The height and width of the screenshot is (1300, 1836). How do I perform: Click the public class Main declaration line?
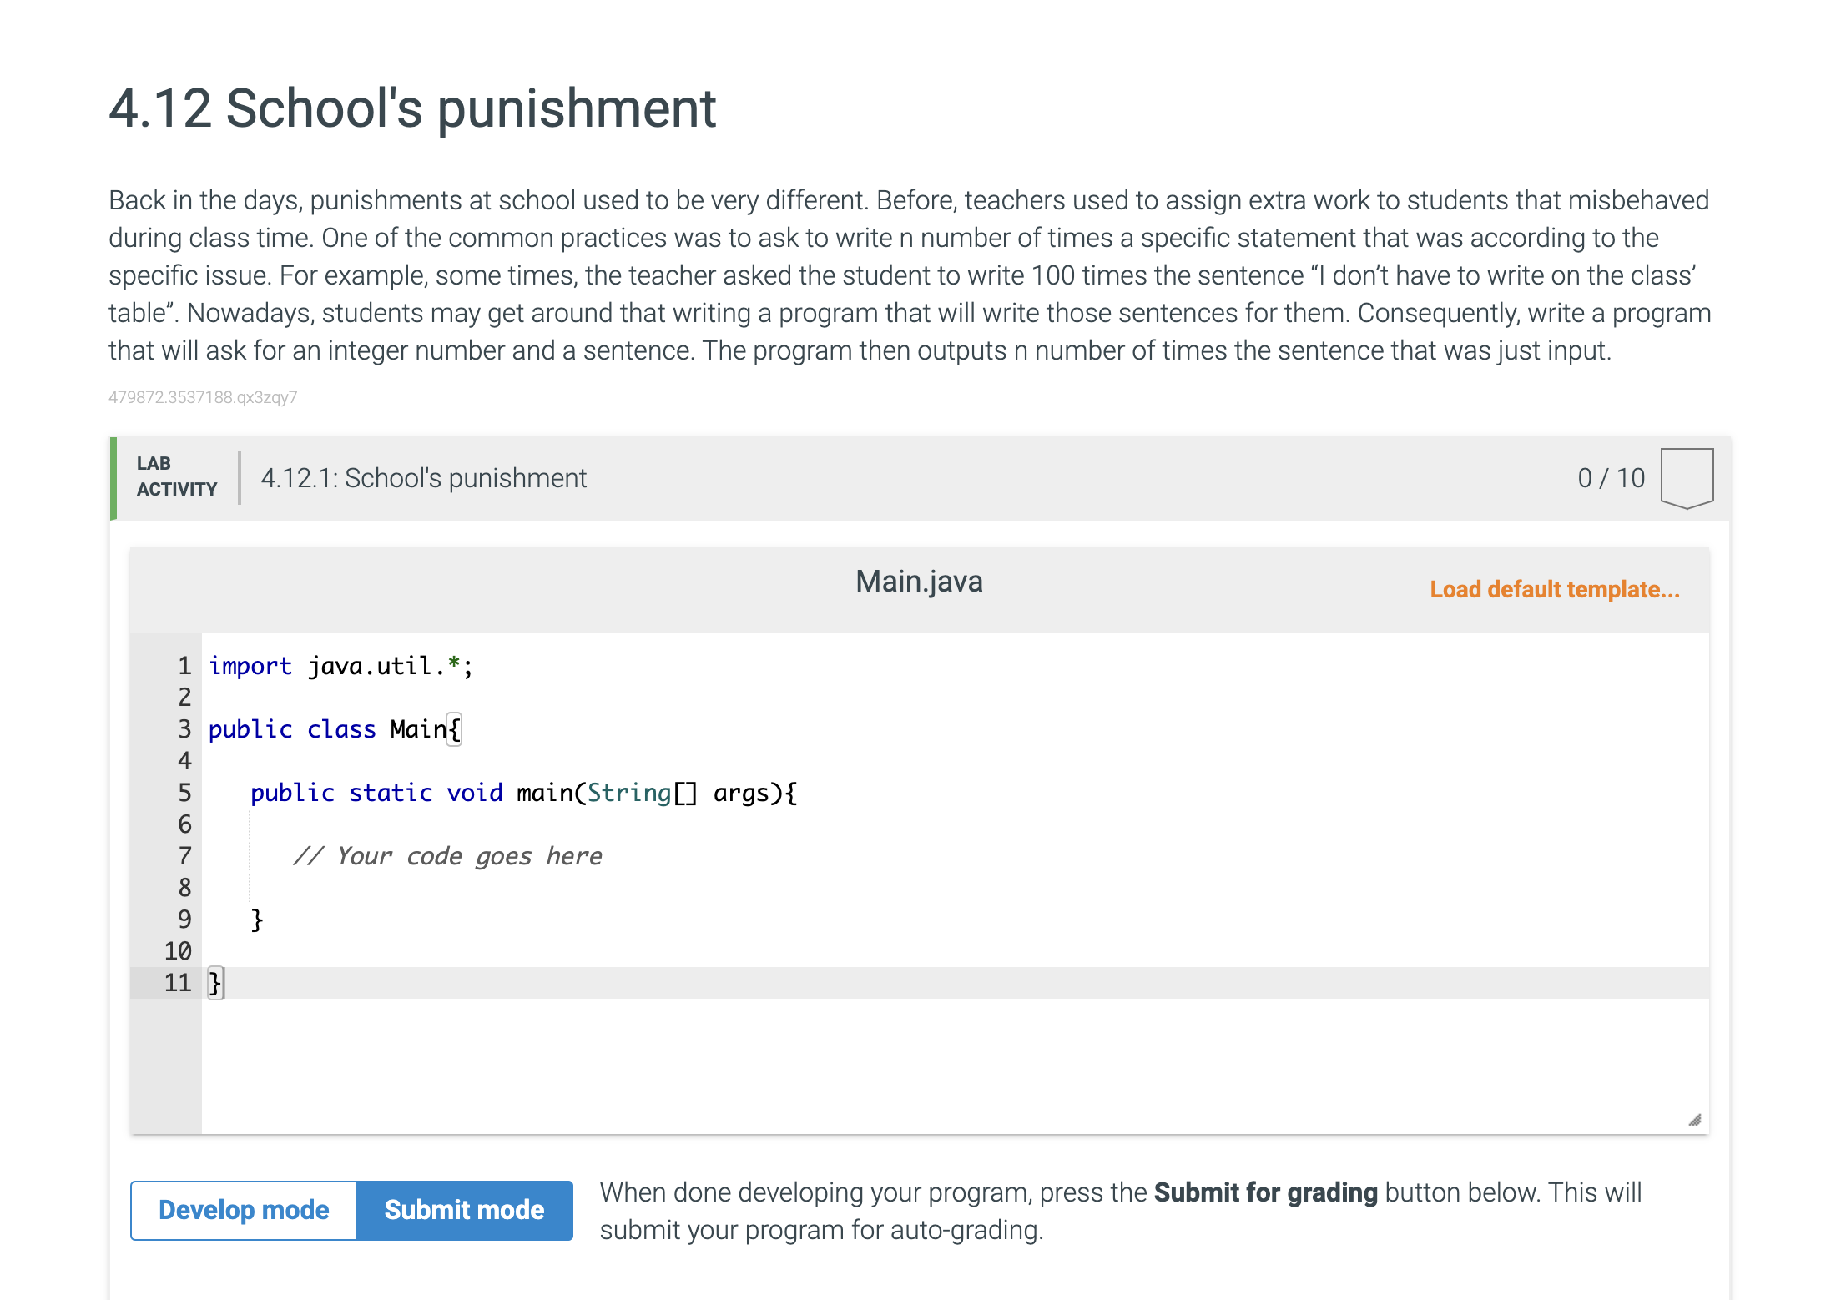tap(333, 728)
